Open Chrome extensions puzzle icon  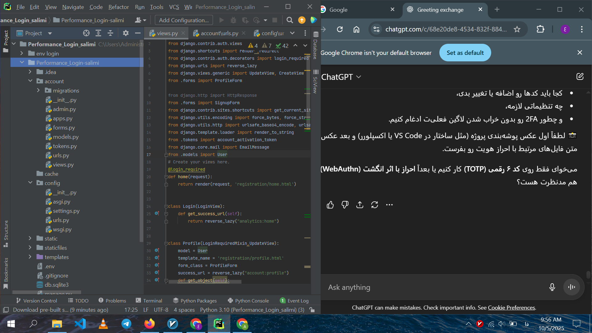click(x=541, y=29)
